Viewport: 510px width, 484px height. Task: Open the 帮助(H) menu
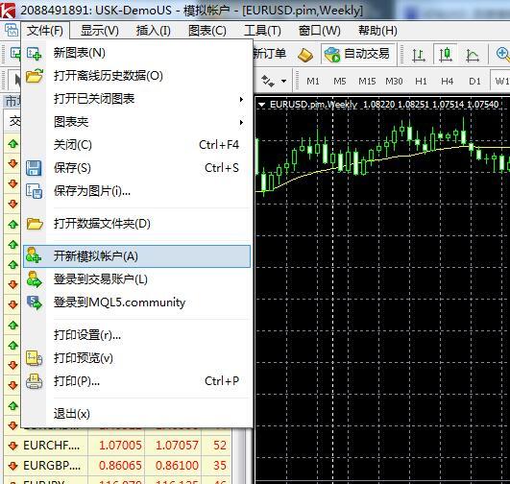coord(377,31)
